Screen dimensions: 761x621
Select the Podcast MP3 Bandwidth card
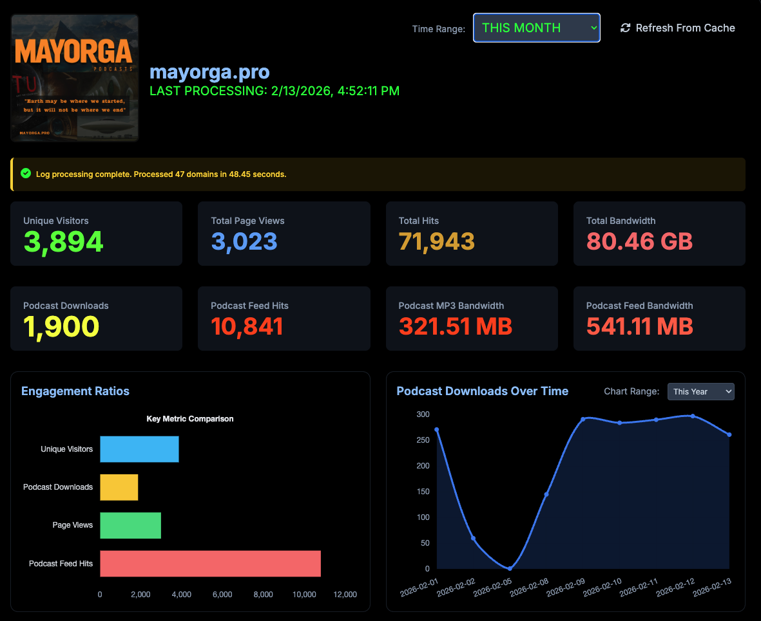[471, 319]
